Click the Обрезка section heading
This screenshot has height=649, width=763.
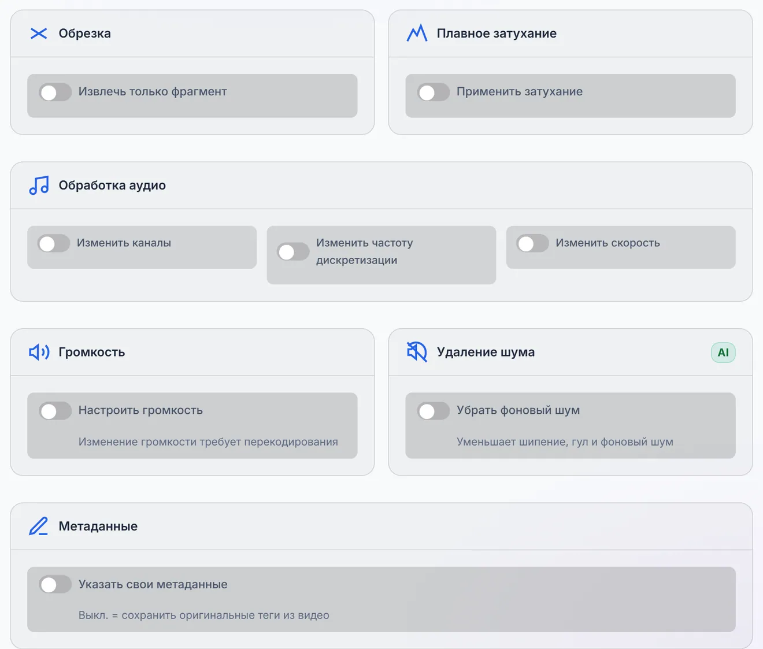coord(84,34)
